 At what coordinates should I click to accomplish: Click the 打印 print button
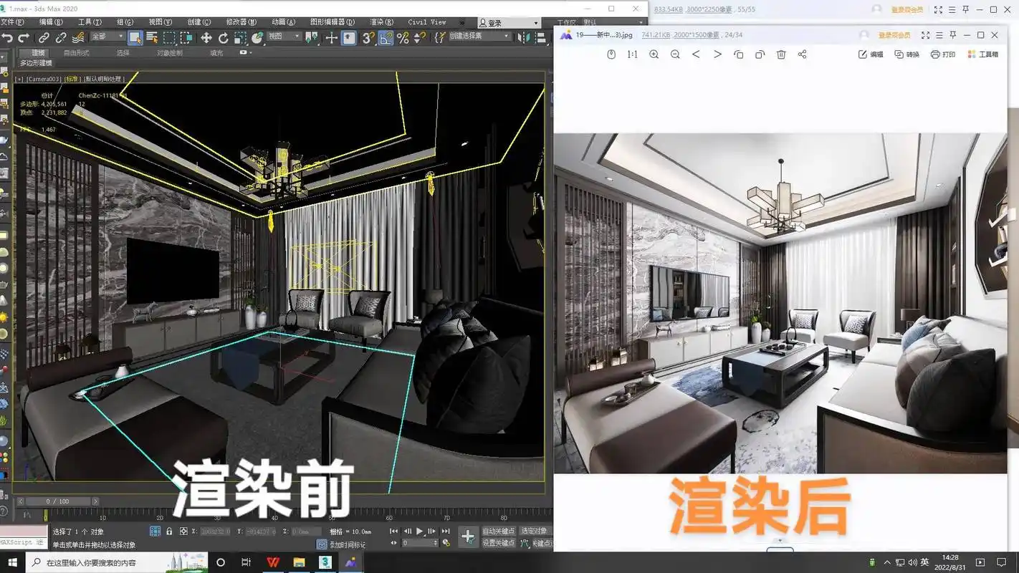click(x=943, y=54)
